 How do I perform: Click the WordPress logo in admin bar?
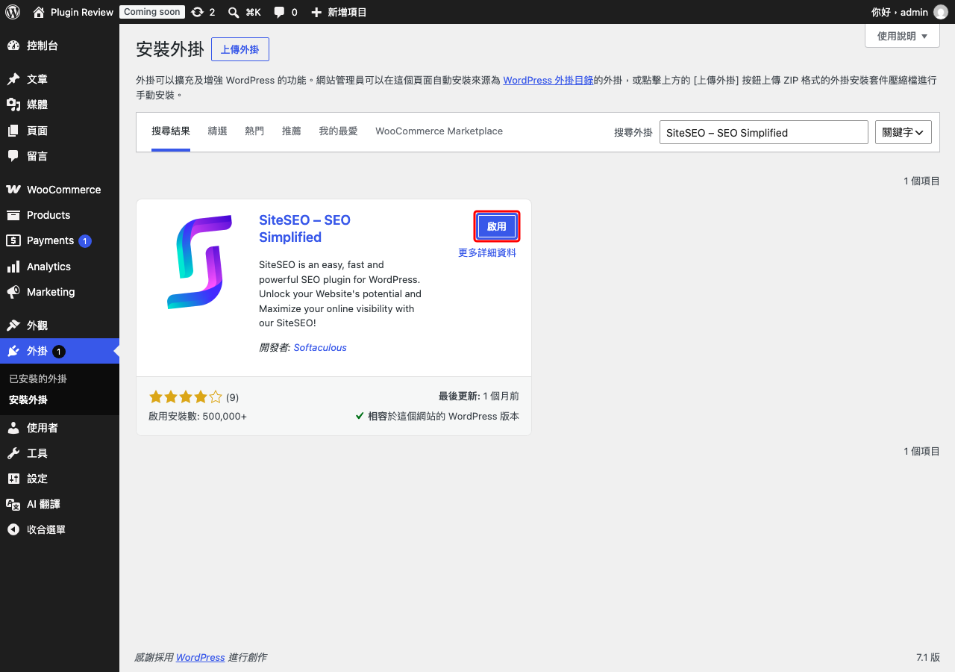[13, 12]
